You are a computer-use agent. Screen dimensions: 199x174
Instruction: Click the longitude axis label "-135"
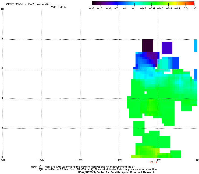[x=3, y=160]
